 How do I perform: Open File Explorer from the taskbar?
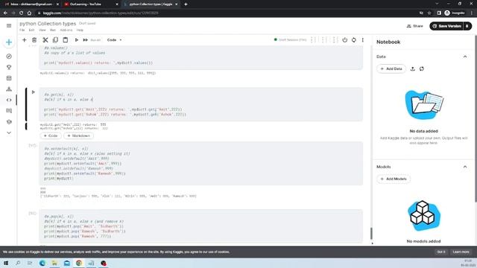point(54,263)
